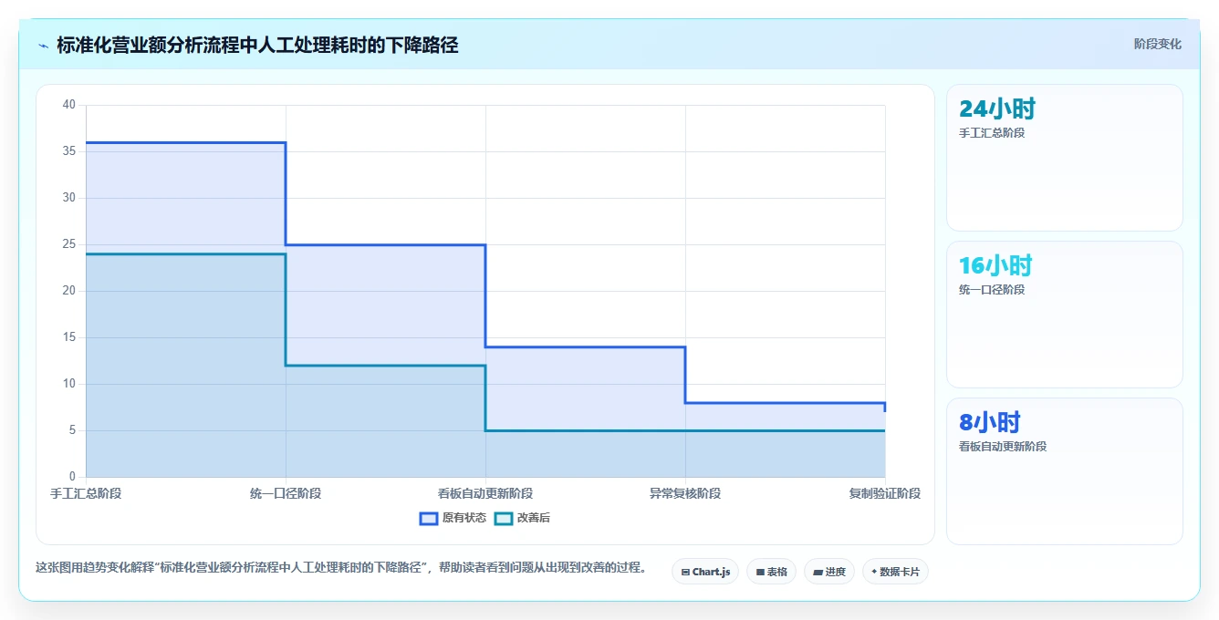Click the 统一口径阶段 x-axis label
This screenshot has height=620, width=1219.
point(286,493)
